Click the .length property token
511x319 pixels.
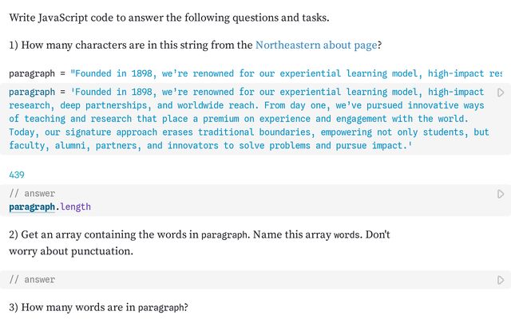click(x=73, y=207)
